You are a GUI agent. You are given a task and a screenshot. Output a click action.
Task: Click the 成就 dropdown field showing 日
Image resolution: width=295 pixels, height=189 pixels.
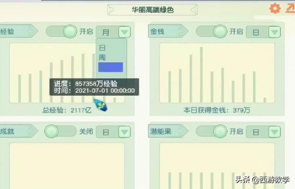click(113, 132)
